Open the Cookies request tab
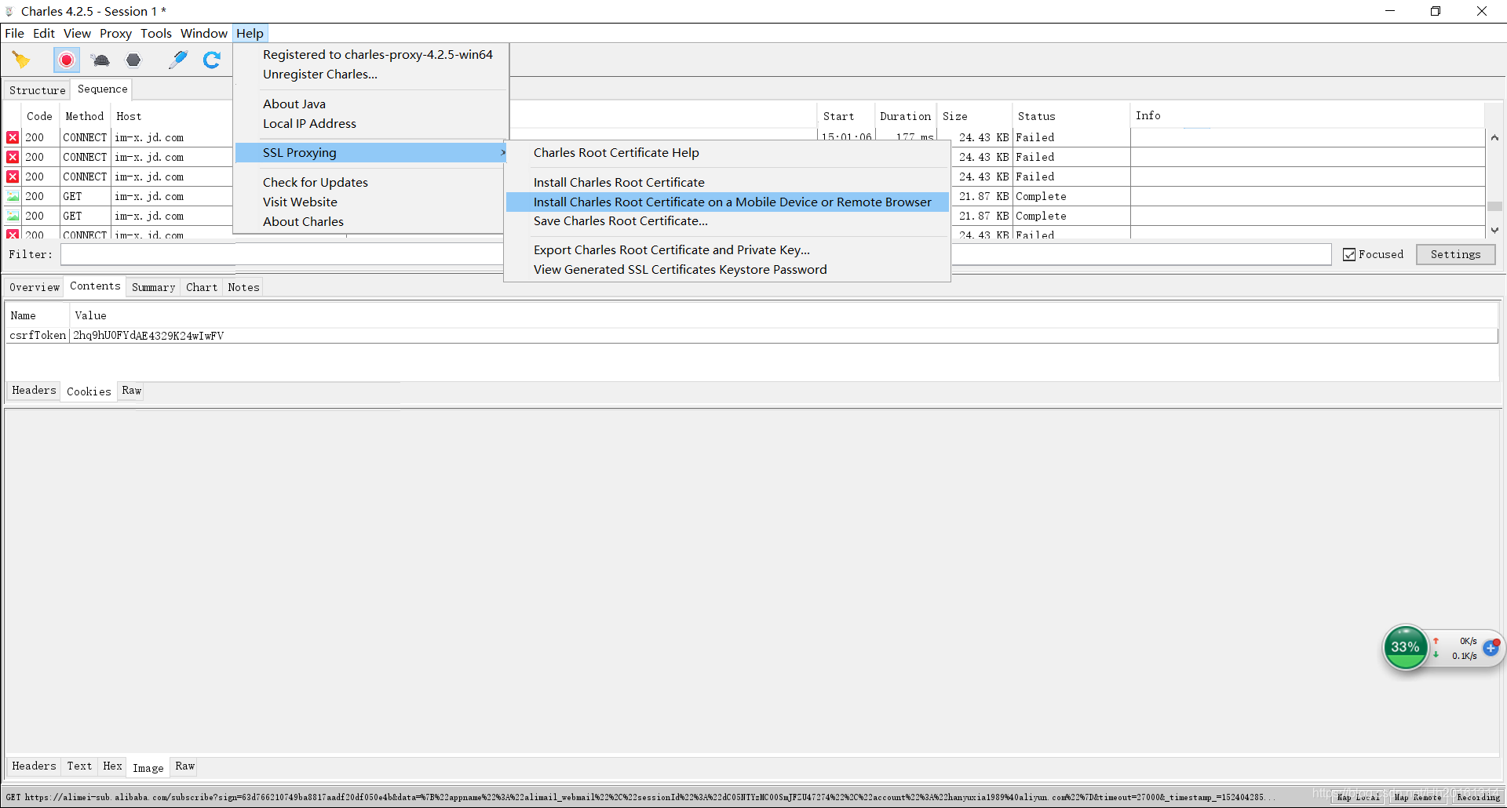 (x=89, y=391)
